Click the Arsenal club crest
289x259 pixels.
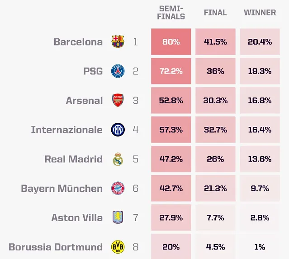(118, 100)
